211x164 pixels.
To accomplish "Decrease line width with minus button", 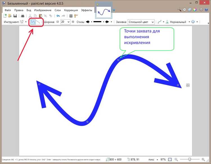I will pyautogui.click(x=58, y=22).
